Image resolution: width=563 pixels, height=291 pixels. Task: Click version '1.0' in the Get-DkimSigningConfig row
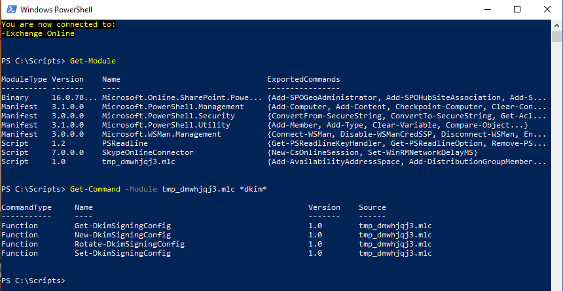click(316, 226)
